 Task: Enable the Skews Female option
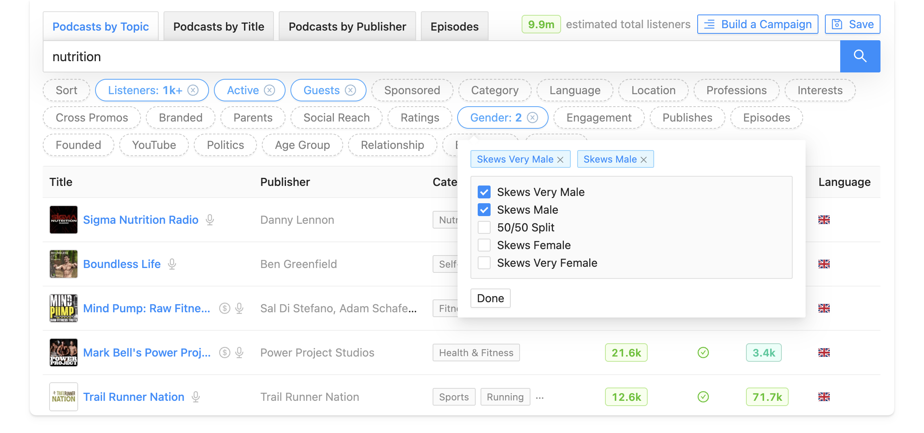(484, 245)
